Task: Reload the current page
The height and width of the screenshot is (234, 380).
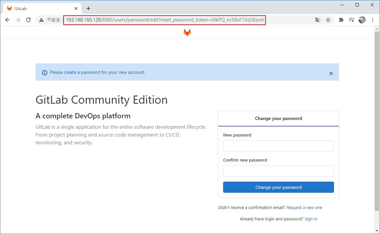Action: pos(28,20)
